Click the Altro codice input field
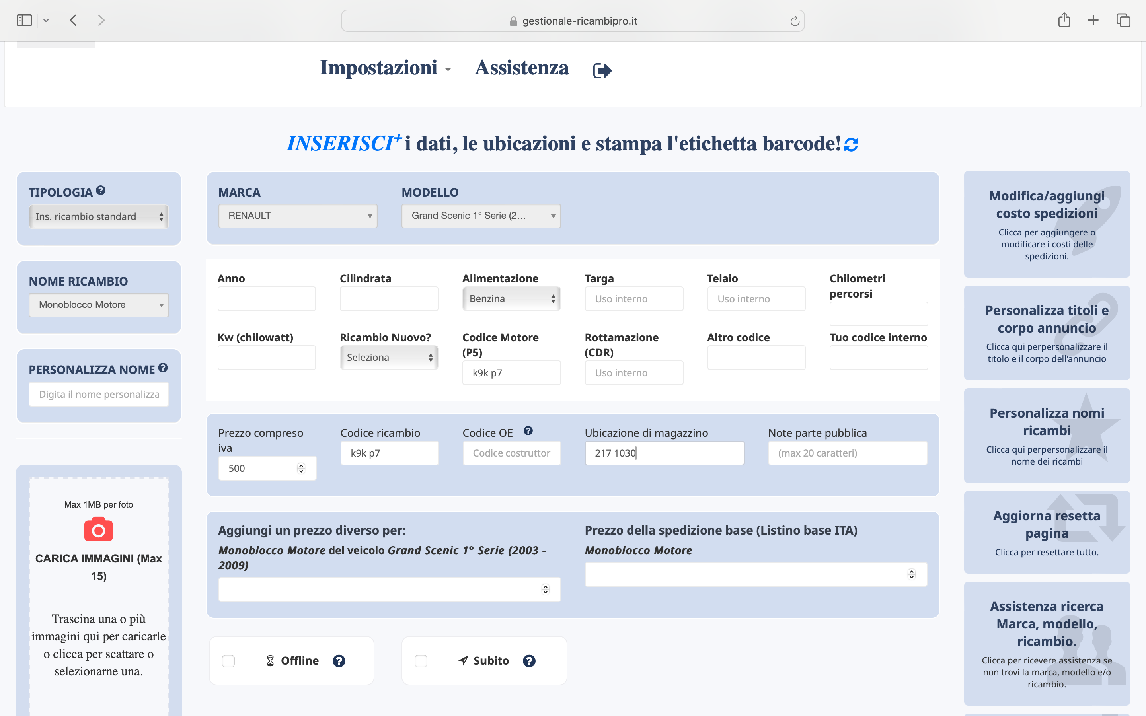Screen dimensions: 1146x716 (756, 358)
